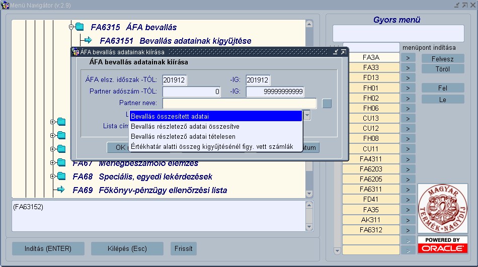Open the FA6315 ÁFA bevallás folder icon
Viewport: 478px width, 267px height.
[79, 27]
